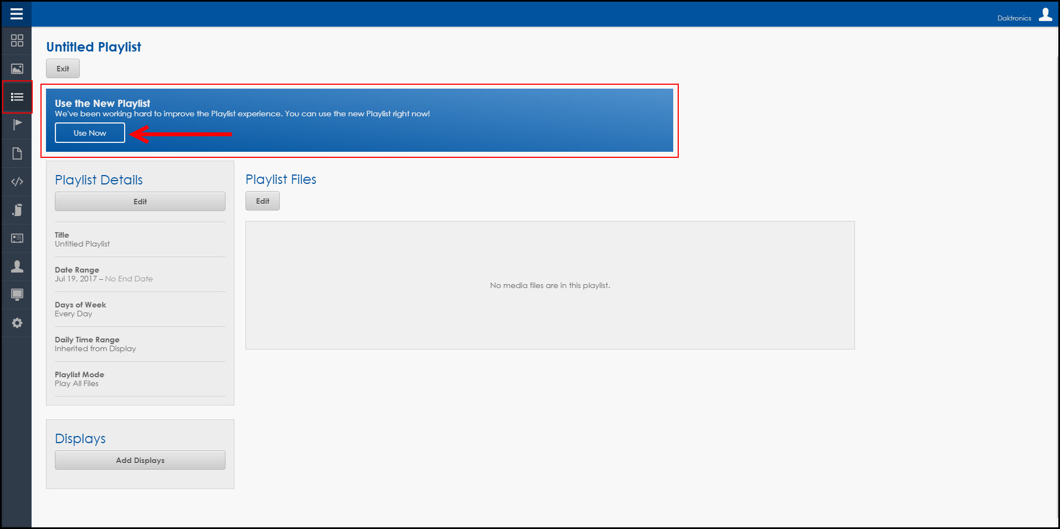Click the account profile icon at top right

(x=1045, y=14)
